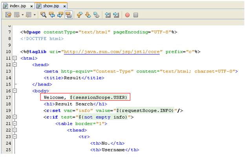The width and height of the screenshot is (245, 157).
Task: Toggle a bookmark on the current line
Action: 97,15
